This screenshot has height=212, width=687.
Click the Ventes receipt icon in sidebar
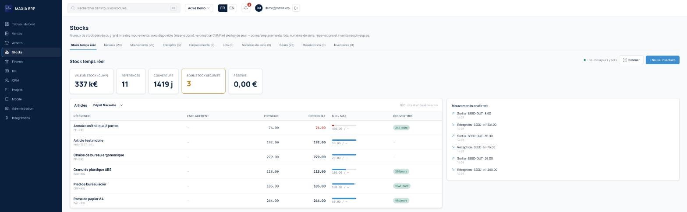click(7, 34)
